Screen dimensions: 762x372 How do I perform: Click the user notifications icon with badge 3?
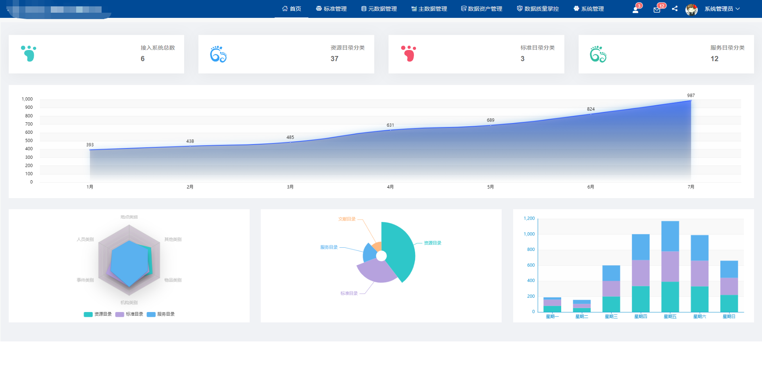pyautogui.click(x=635, y=10)
